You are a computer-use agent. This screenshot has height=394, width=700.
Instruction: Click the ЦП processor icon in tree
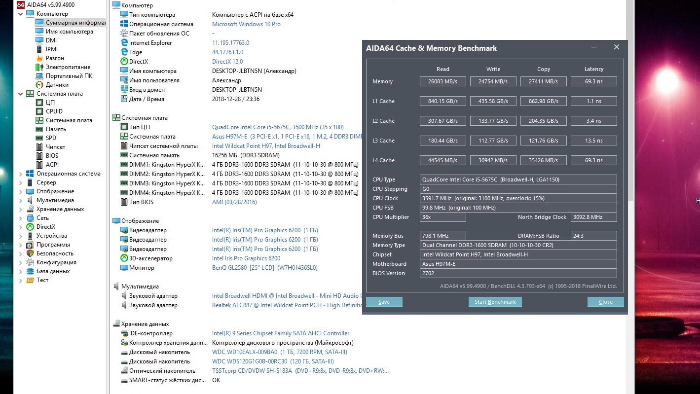(x=39, y=103)
